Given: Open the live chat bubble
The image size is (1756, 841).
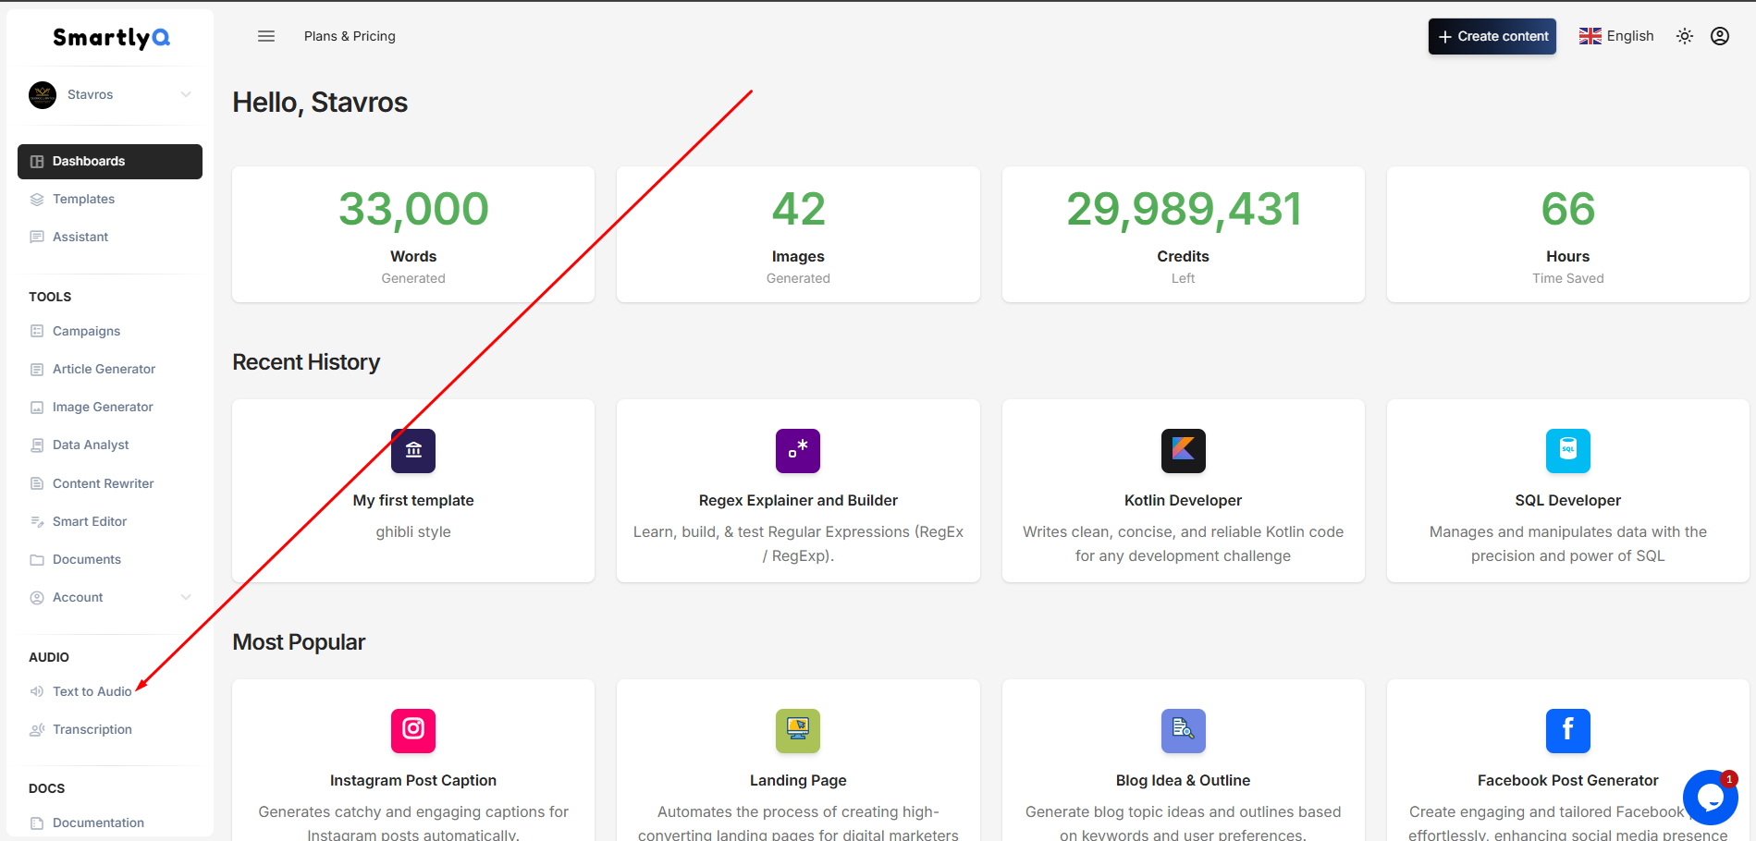Looking at the screenshot, I should (1711, 797).
